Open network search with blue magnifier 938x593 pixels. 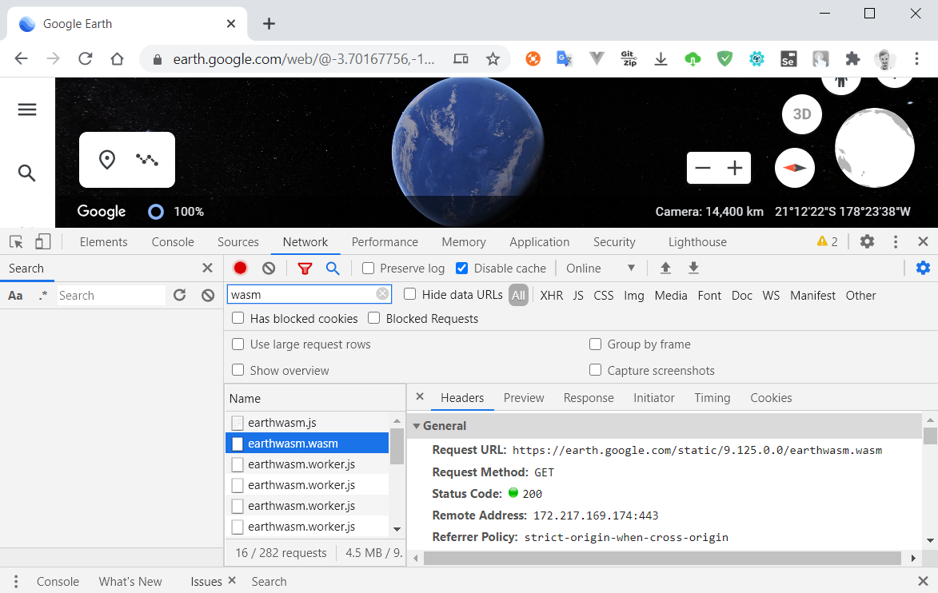(x=333, y=269)
